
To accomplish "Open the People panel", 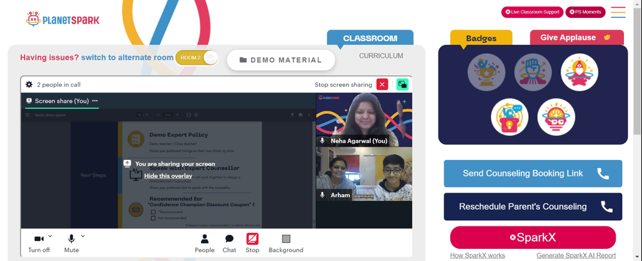I will click(x=204, y=243).
